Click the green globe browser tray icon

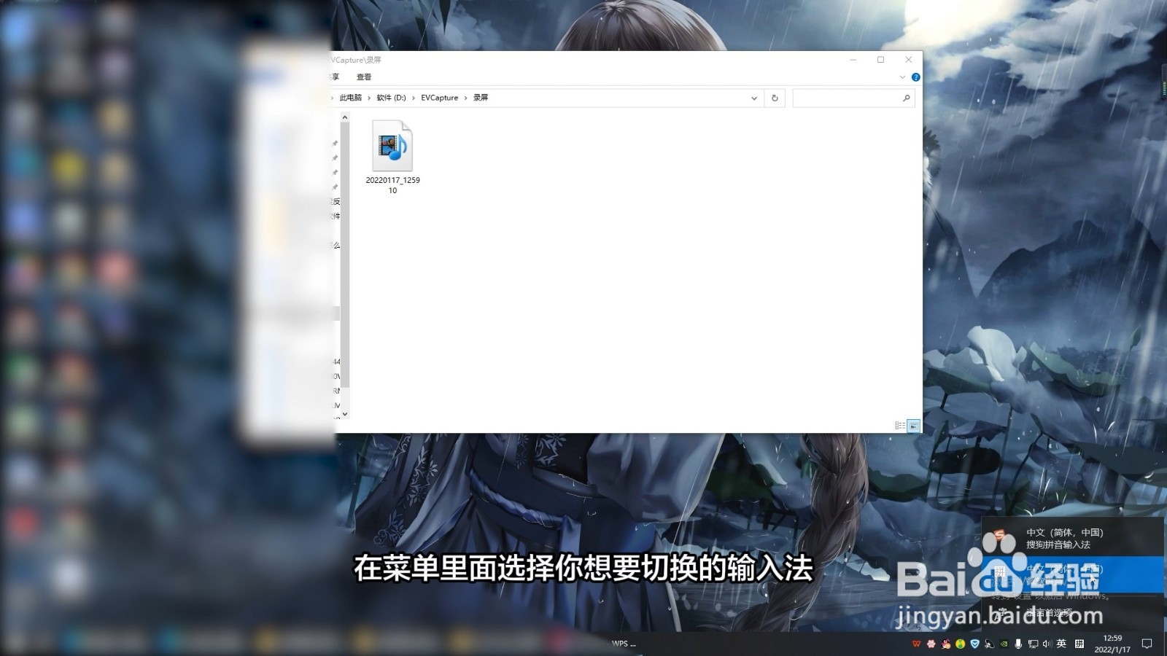961,644
